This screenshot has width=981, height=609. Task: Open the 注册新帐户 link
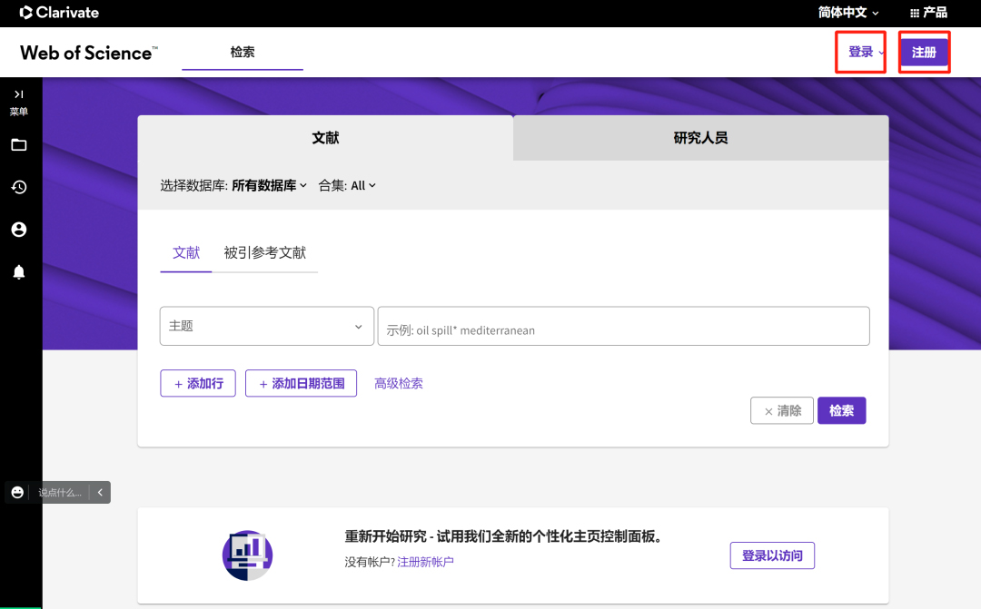click(425, 562)
